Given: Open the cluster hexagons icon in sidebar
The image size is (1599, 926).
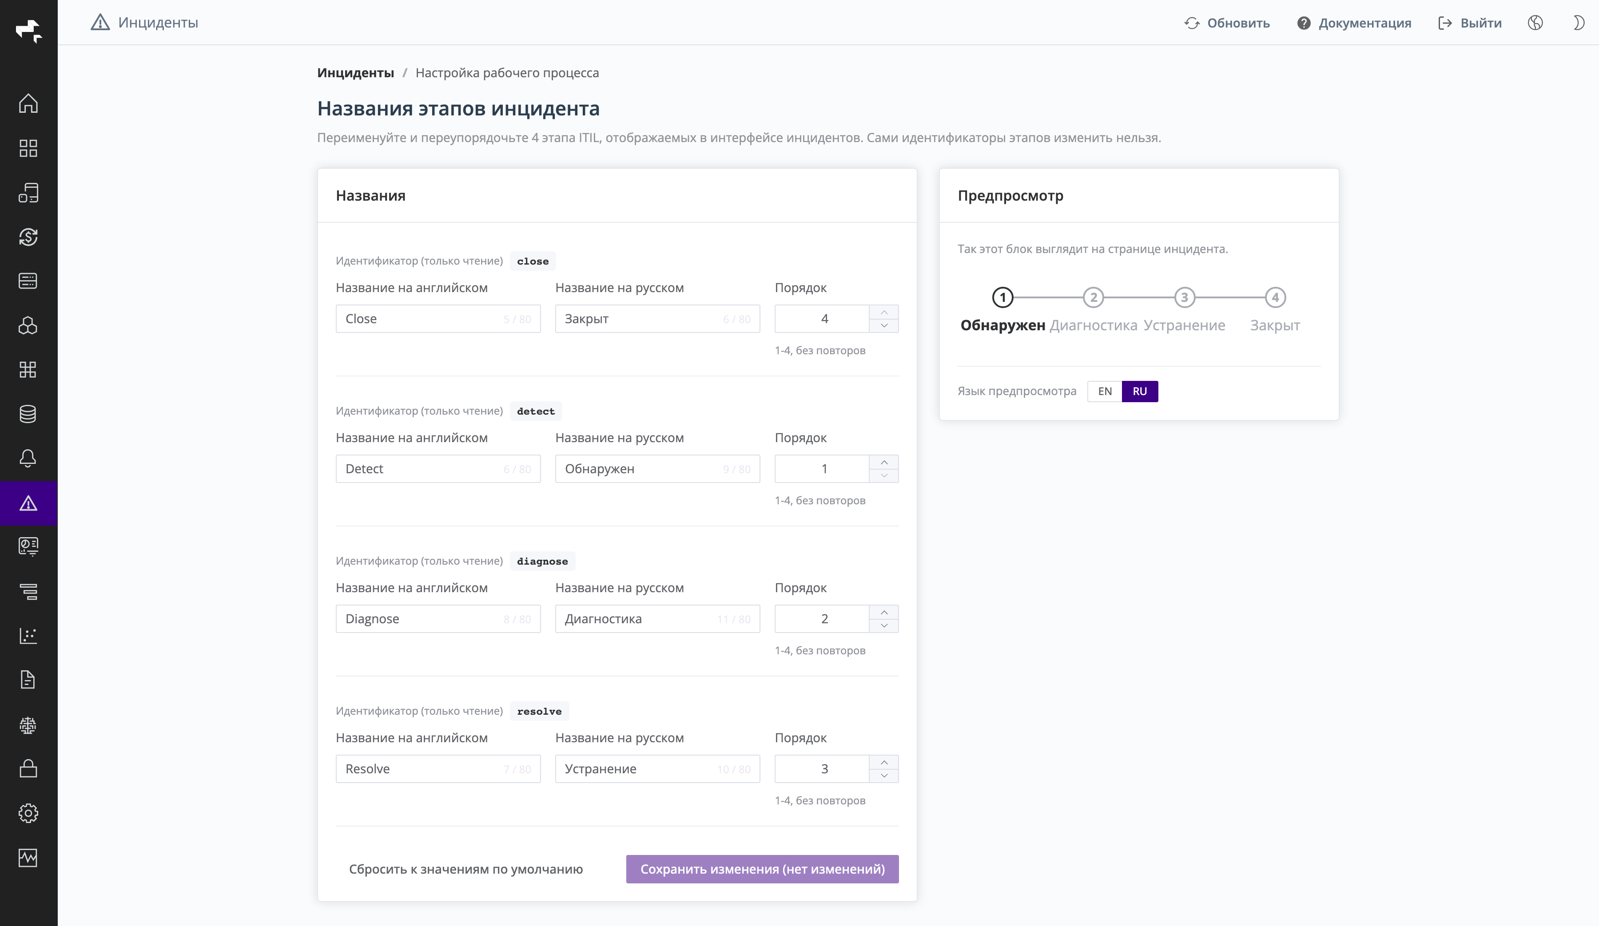Looking at the screenshot, I should [x=28, y=325].
